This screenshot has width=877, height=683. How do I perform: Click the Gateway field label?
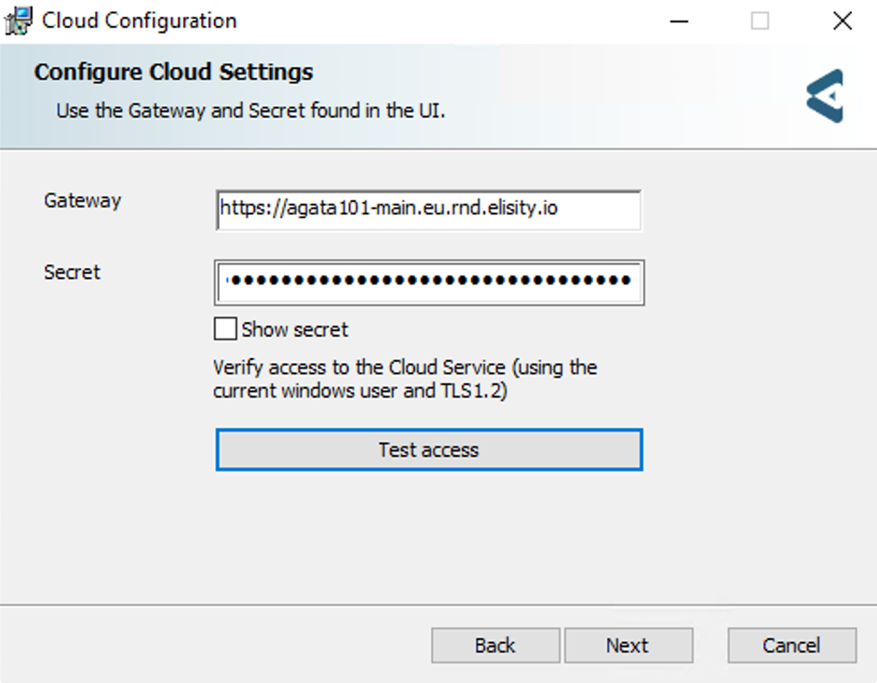[83, 201]
